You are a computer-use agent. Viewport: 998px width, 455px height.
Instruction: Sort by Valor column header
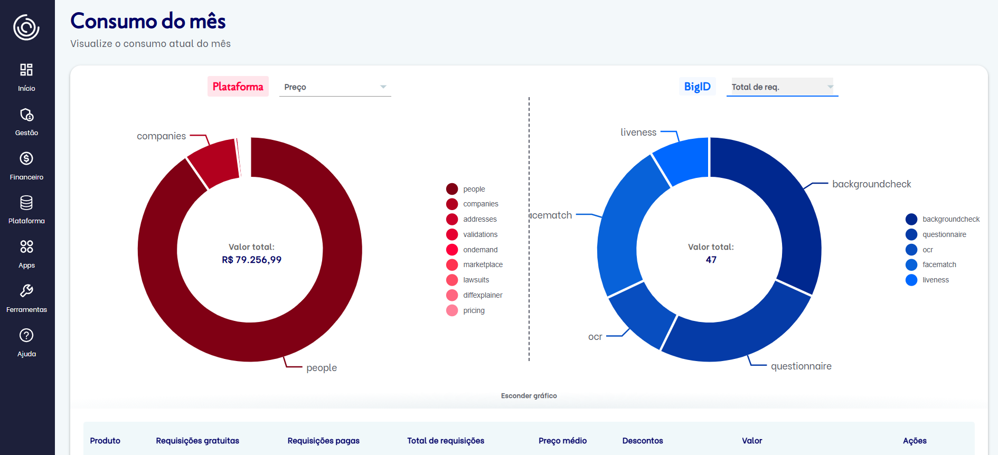click(x=752, y=441)
